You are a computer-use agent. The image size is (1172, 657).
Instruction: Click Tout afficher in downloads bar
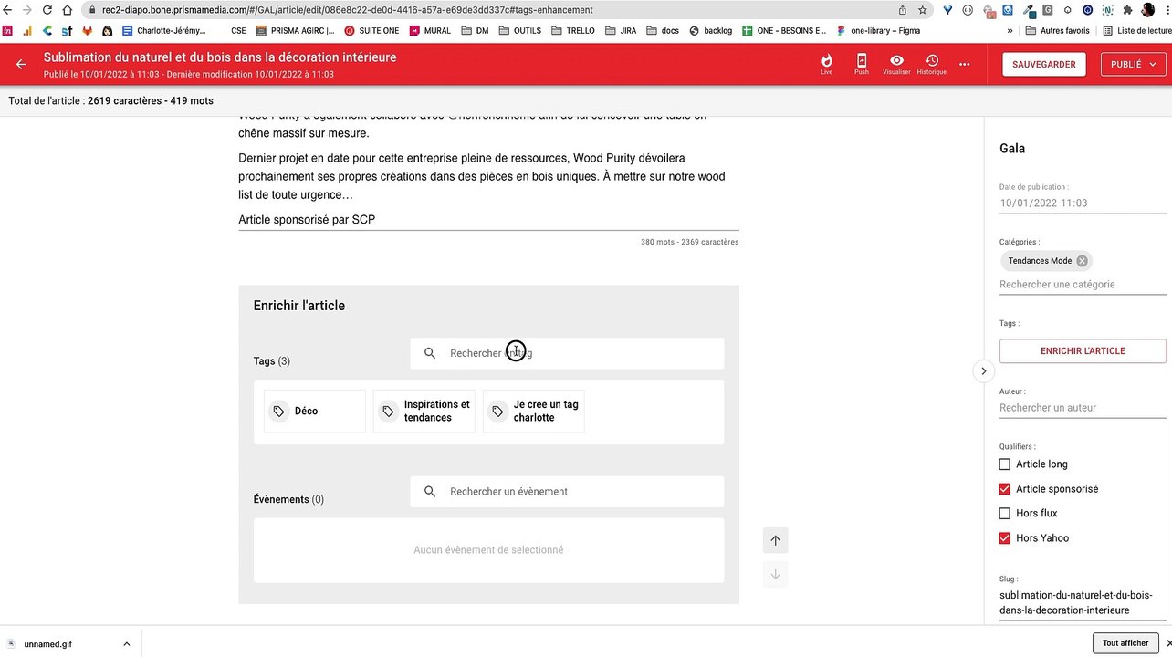click(x=1125, y=643)
